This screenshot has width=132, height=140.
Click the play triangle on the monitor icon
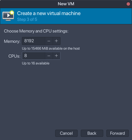point(8,15)
